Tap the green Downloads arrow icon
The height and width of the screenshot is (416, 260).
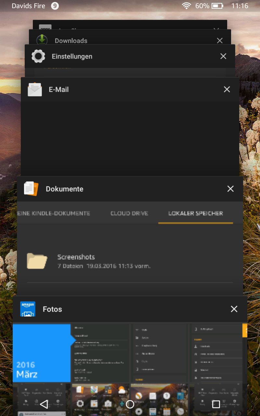[x=42, y=40]
